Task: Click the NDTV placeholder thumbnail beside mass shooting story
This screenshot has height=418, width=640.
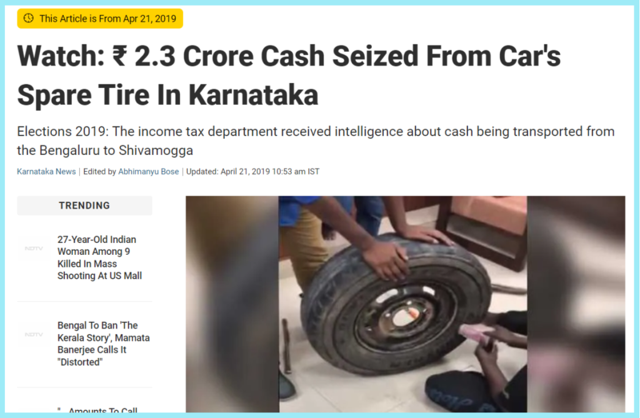Action: [x=34, y=249]
